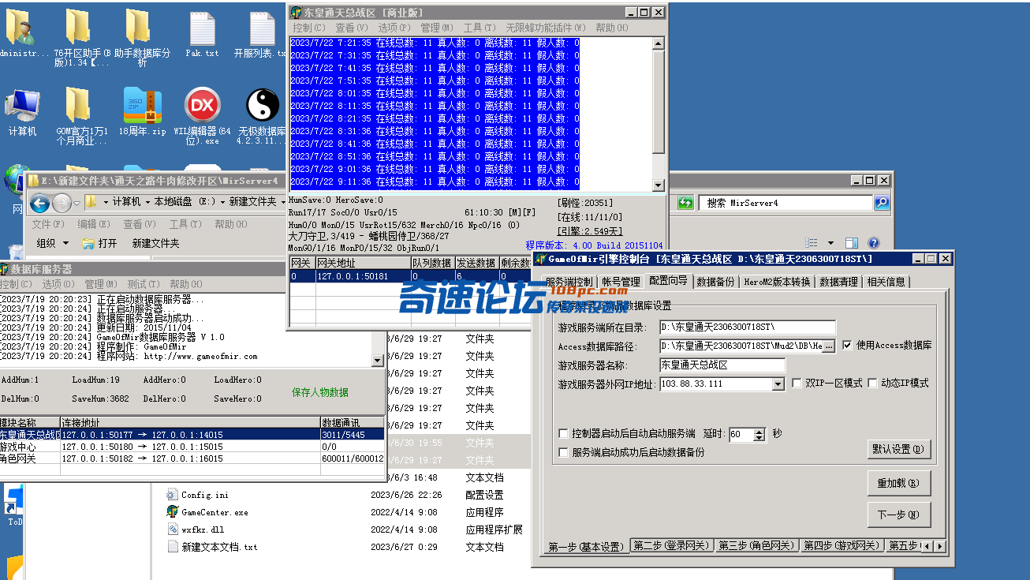Click the Explorer help question mark icon

pyautogui.click(x=873, y=243)
